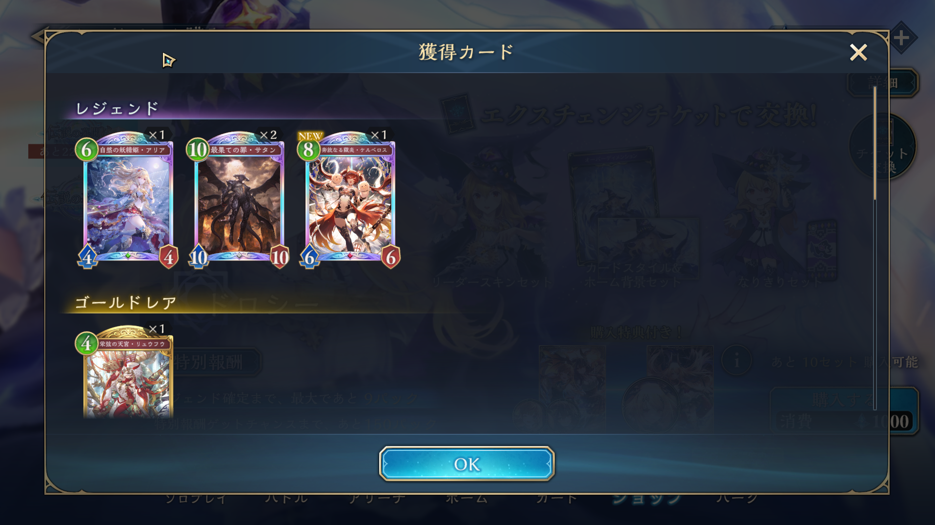Image resolution: width=935 pixels, height=525 pixels.
Task: Click the green cost 8 icon on ケルベロス
Action: [x=308, y=150]
